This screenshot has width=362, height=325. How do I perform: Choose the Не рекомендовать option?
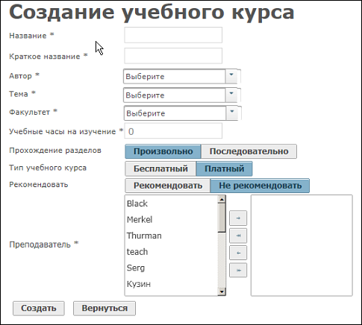(x=260, y=186)
